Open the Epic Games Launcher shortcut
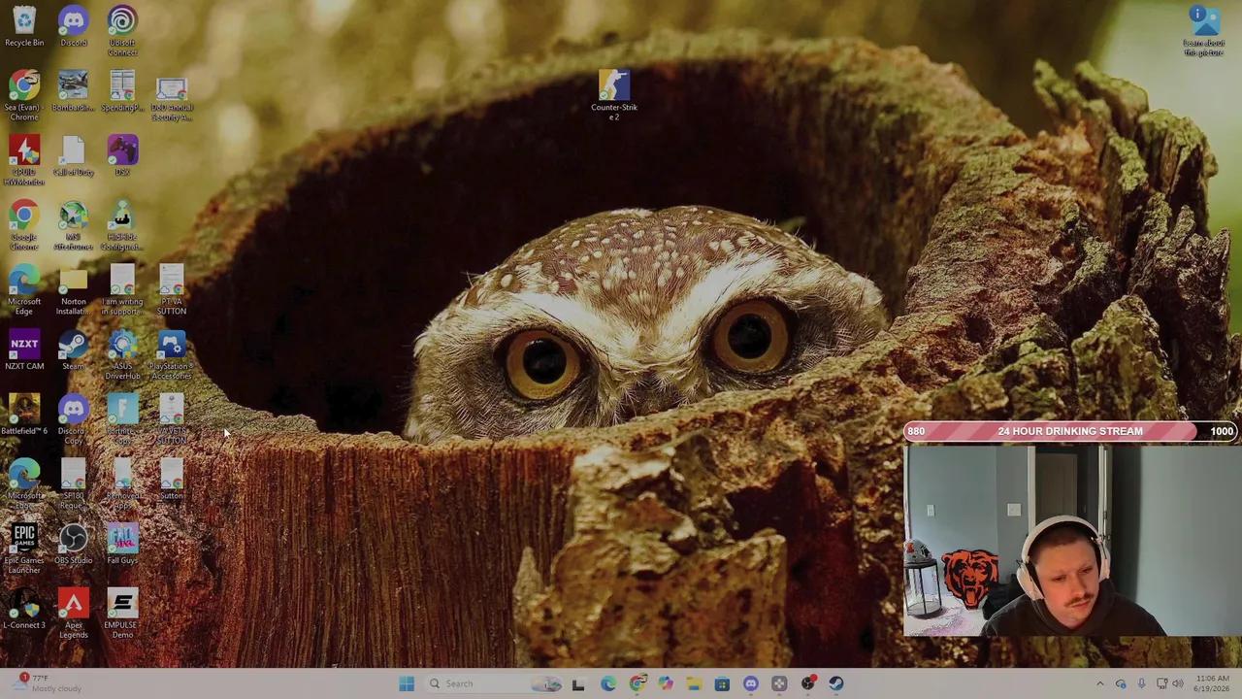 pos(24,549)
